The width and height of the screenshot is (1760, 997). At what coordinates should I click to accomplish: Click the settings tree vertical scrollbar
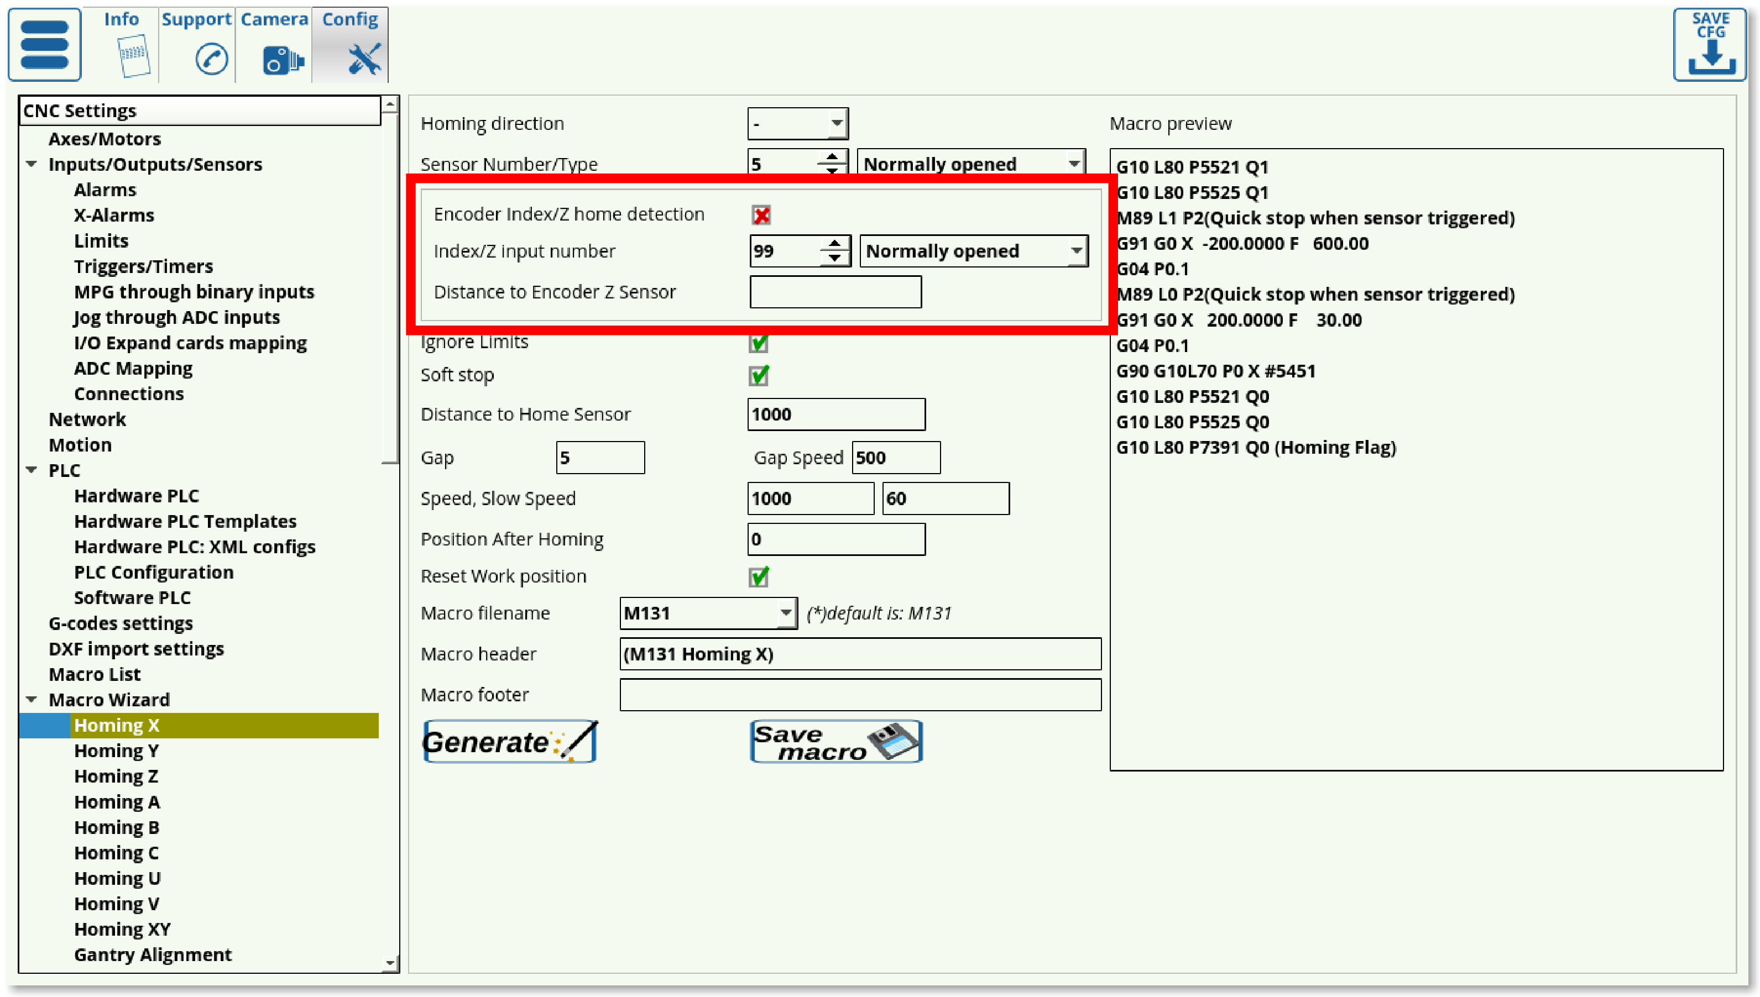click(390, 287)
